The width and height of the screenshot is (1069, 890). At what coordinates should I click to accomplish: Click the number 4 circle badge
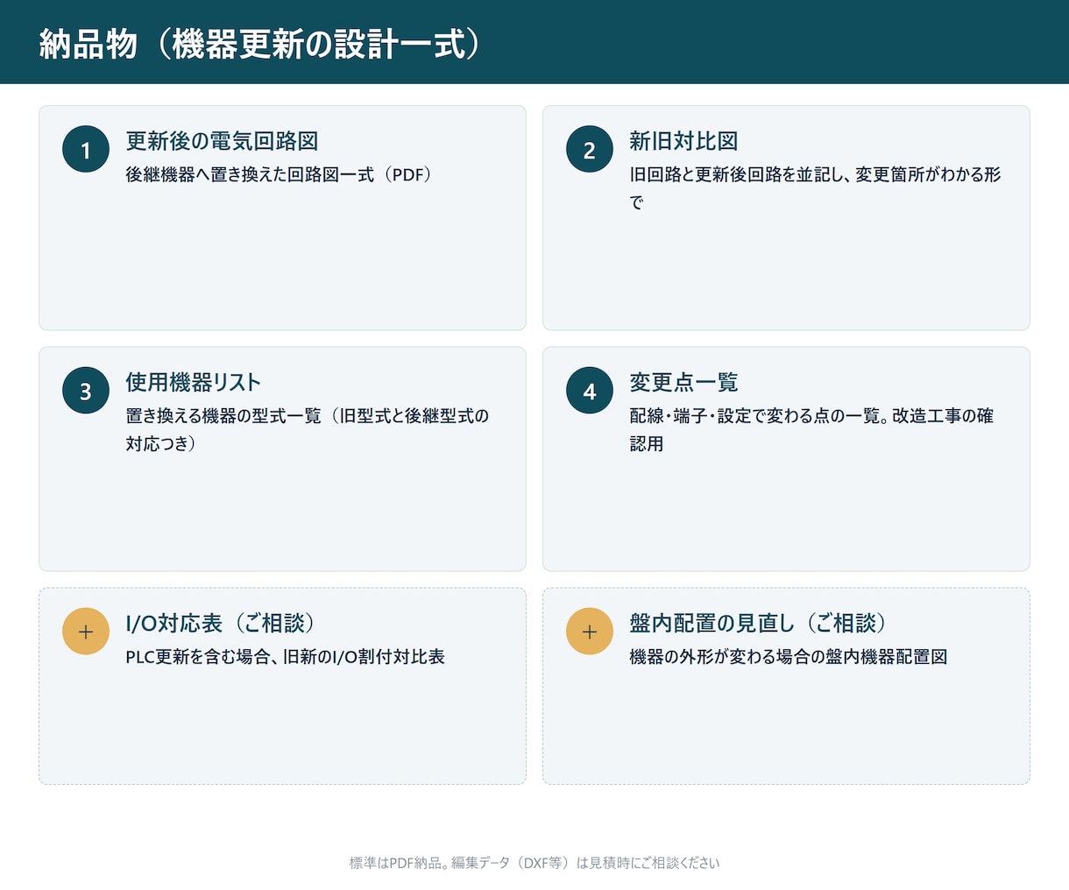point(590,391)
